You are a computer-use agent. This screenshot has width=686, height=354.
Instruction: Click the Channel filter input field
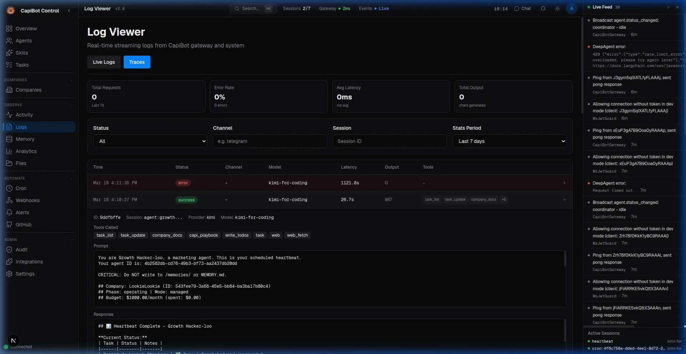pyautogui.click(x=270, y=141)
